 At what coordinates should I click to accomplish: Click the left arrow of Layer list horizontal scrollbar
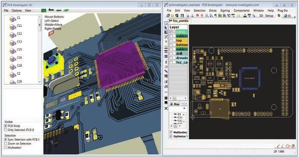[x=171, y=98]
